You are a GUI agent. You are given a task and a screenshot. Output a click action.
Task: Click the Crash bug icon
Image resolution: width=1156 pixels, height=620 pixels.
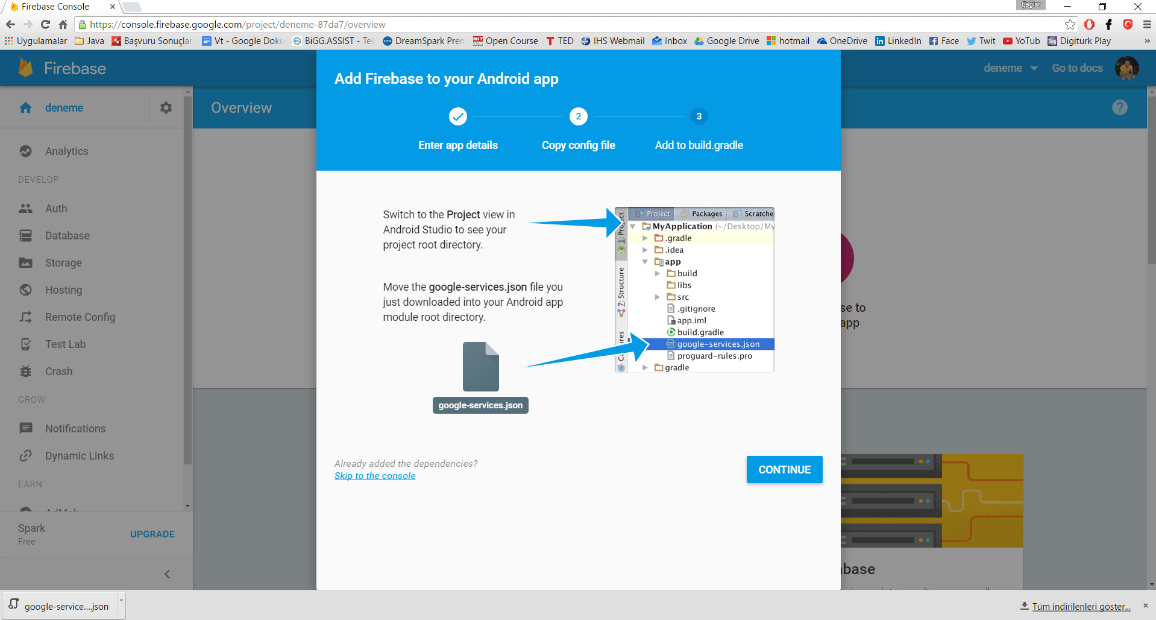pos(26,371)
